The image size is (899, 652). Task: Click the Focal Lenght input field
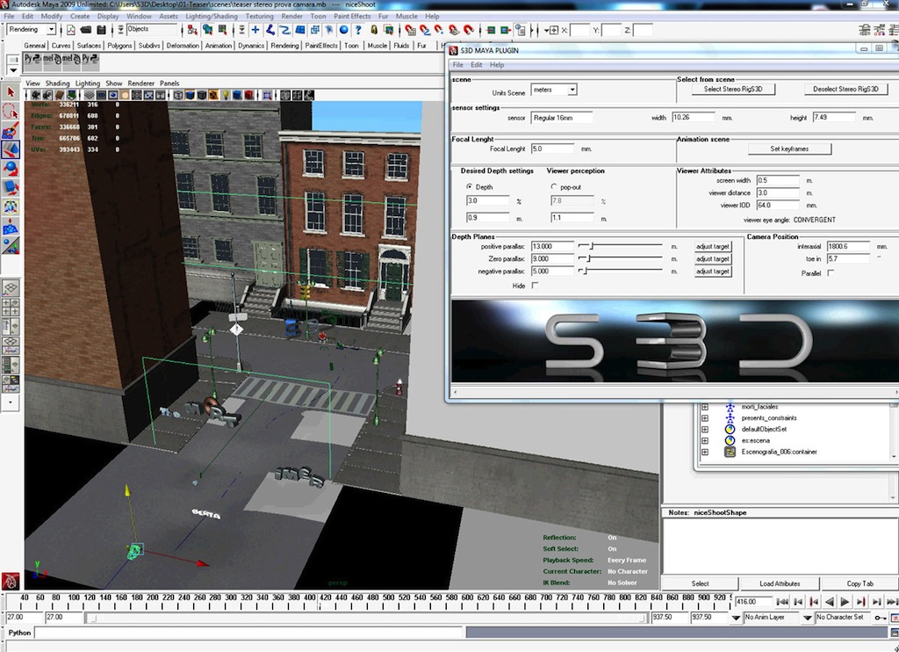tap(552, 149)
